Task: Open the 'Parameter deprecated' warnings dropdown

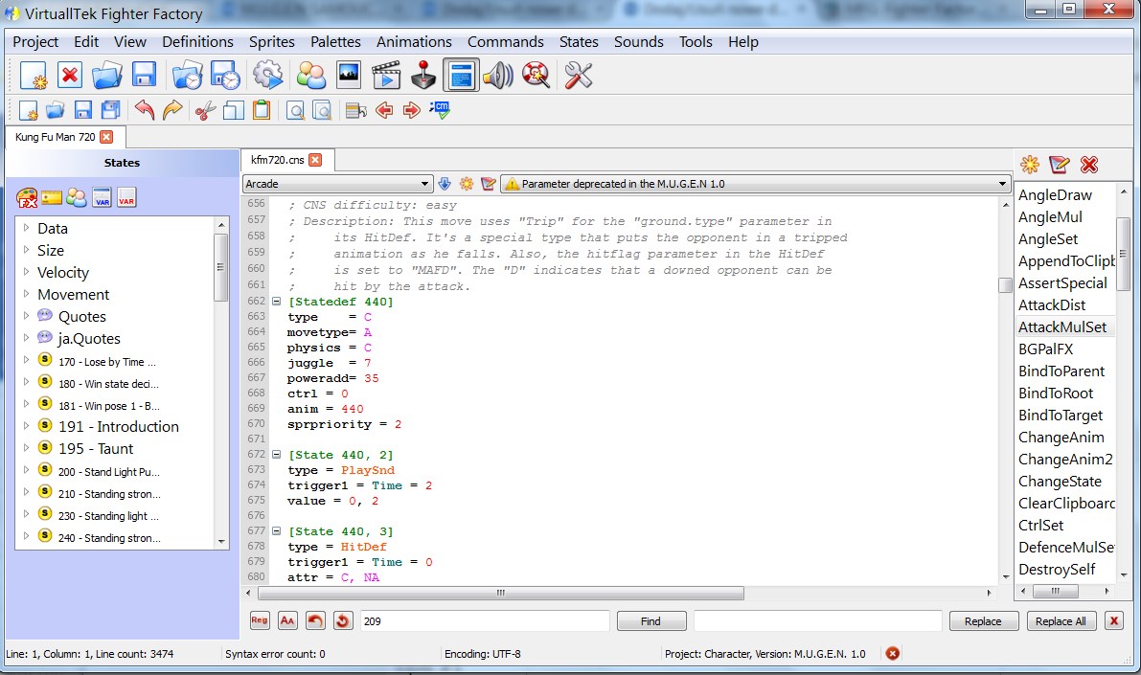Action: (x=756, y=184)
